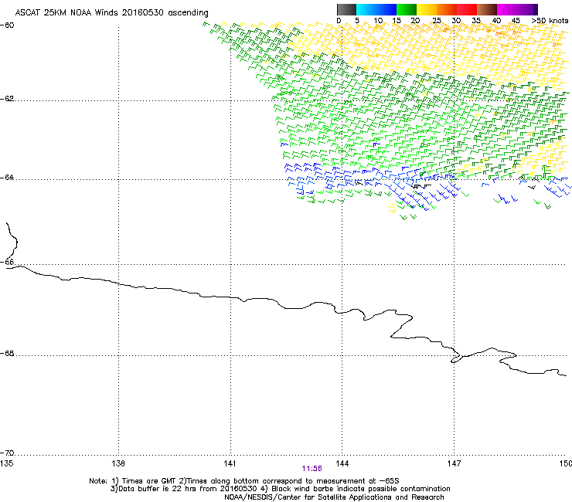Click the orange 25-30 knots color bar segment
Viewport: 572px width, 502px height.
pos(447,9)
